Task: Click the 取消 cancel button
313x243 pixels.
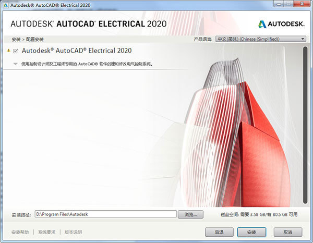Action: pos(288,232)
